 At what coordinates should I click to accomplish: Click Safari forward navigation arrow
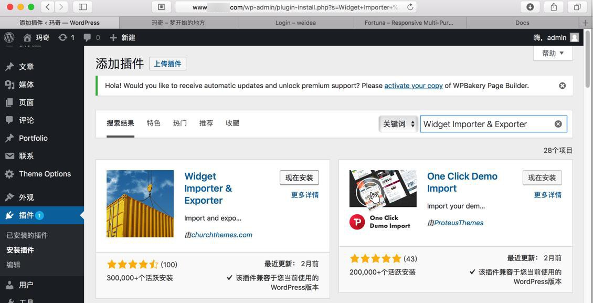[61, 7]
